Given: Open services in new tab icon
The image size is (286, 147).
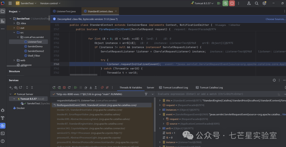Looking at the screenshot, I should tap(21, 87).
